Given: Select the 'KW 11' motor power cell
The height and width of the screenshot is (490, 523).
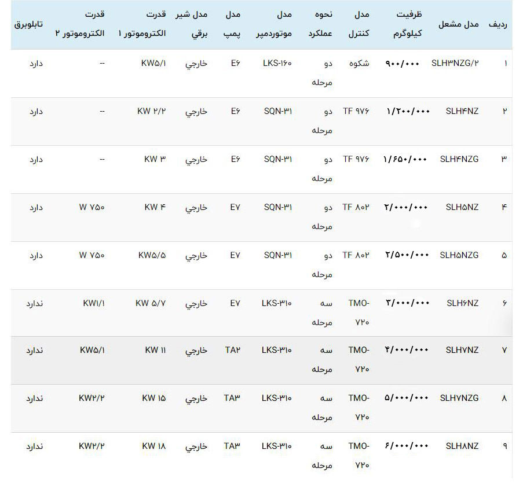Looking at the screenshot, I should 155,350.
